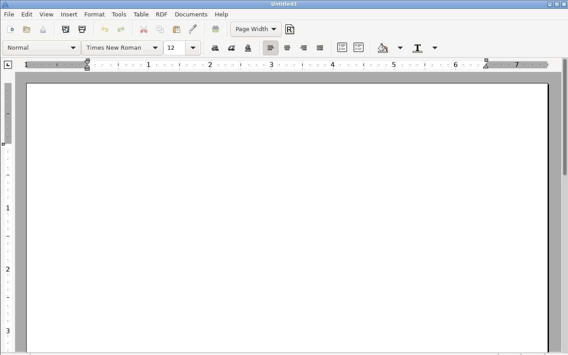Open the Help menu

click(x=221, y=14)
